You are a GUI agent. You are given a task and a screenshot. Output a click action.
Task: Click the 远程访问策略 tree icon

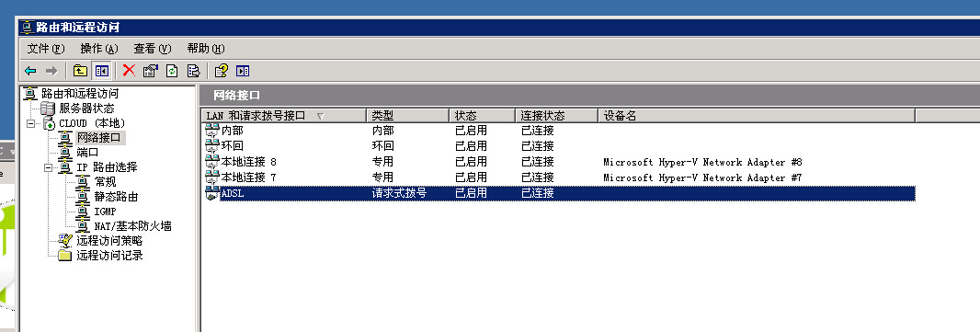click(65, 241)
